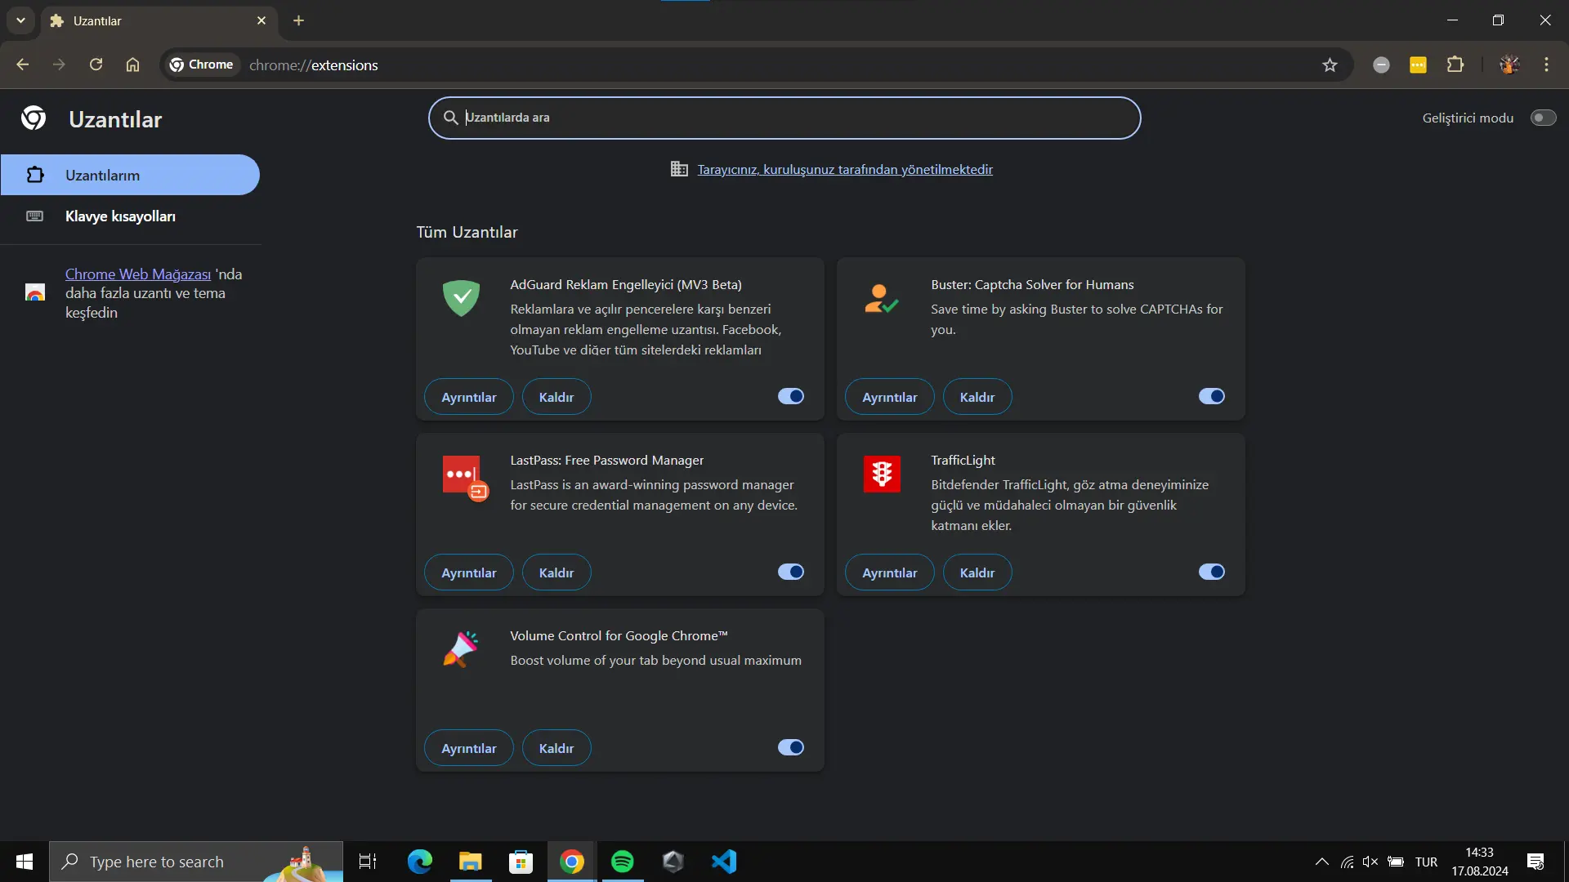Turn off the TrafficLight extension toggle
1569x882 pixels.
pyautogui.click(x=1211, y=572)
